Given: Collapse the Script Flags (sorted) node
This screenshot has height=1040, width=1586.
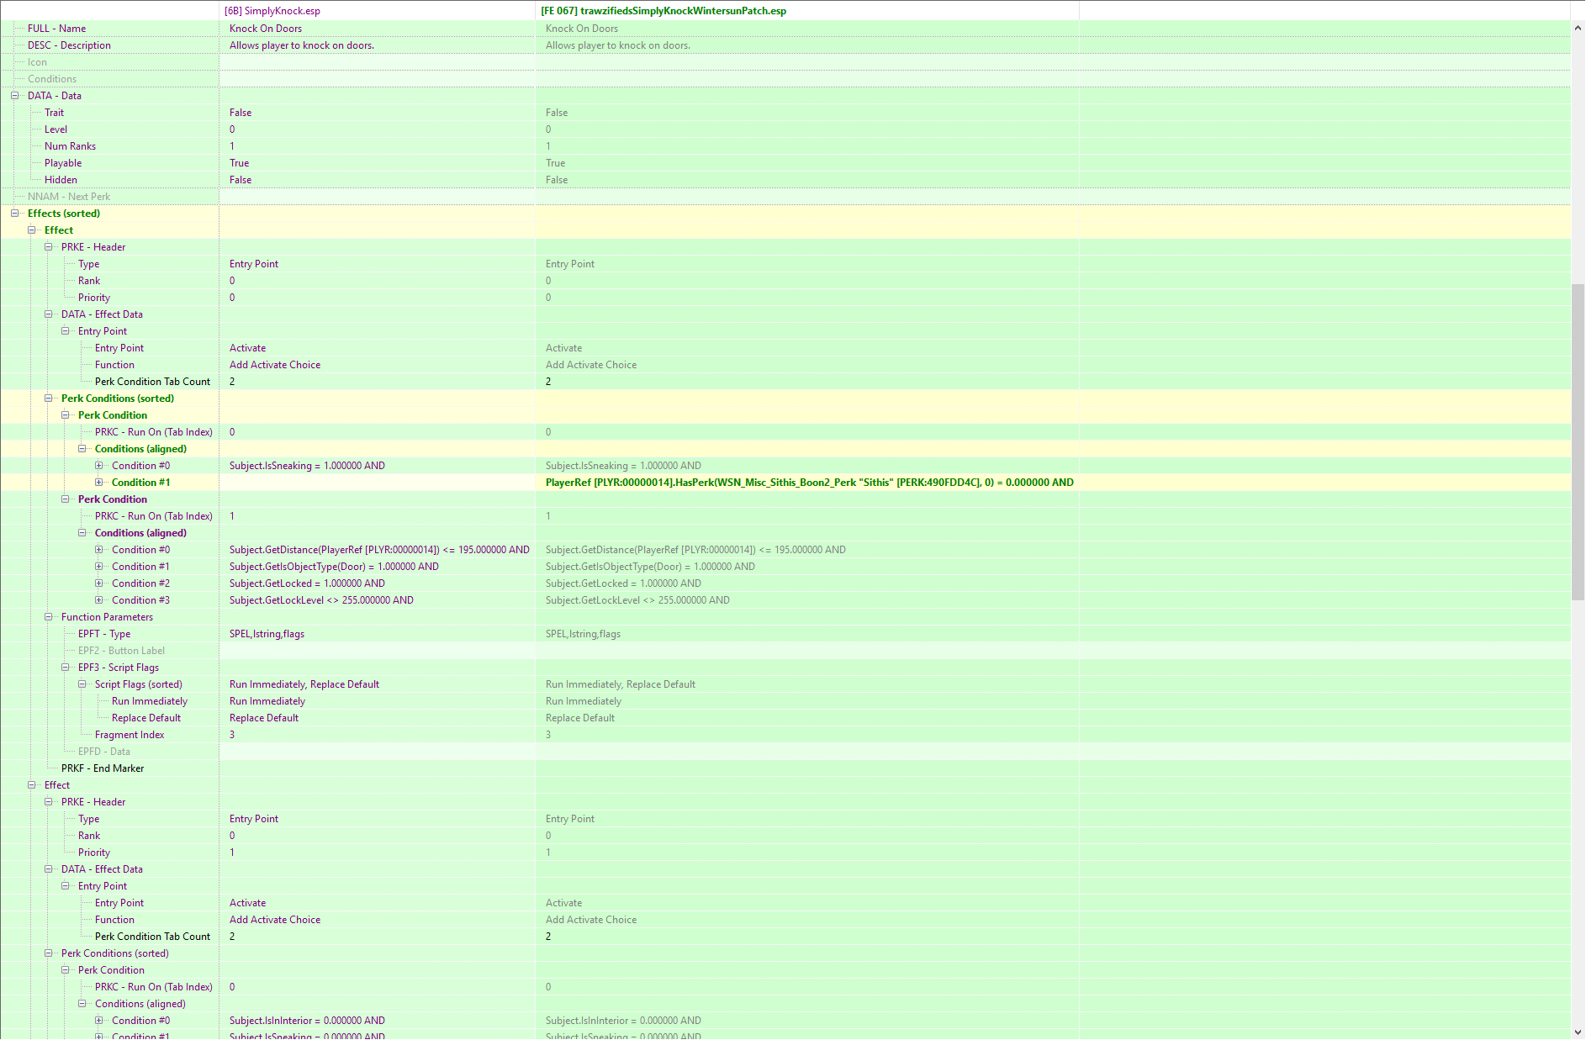Looking at the screenshot, I should (82, 684).
